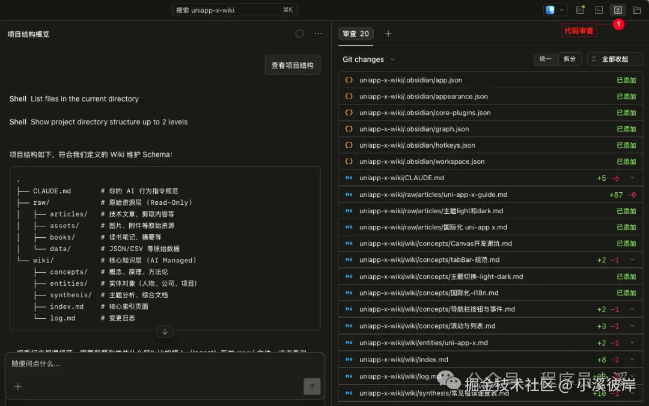Image resolution: width=649 pixels, height=406 pixels.
Task: Add a new tab with the plus icon
Action: pyautogui.click(x=388, y=34)
